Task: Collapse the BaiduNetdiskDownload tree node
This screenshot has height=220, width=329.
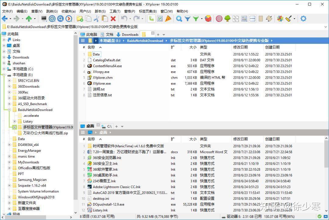Action: [9, 110]
